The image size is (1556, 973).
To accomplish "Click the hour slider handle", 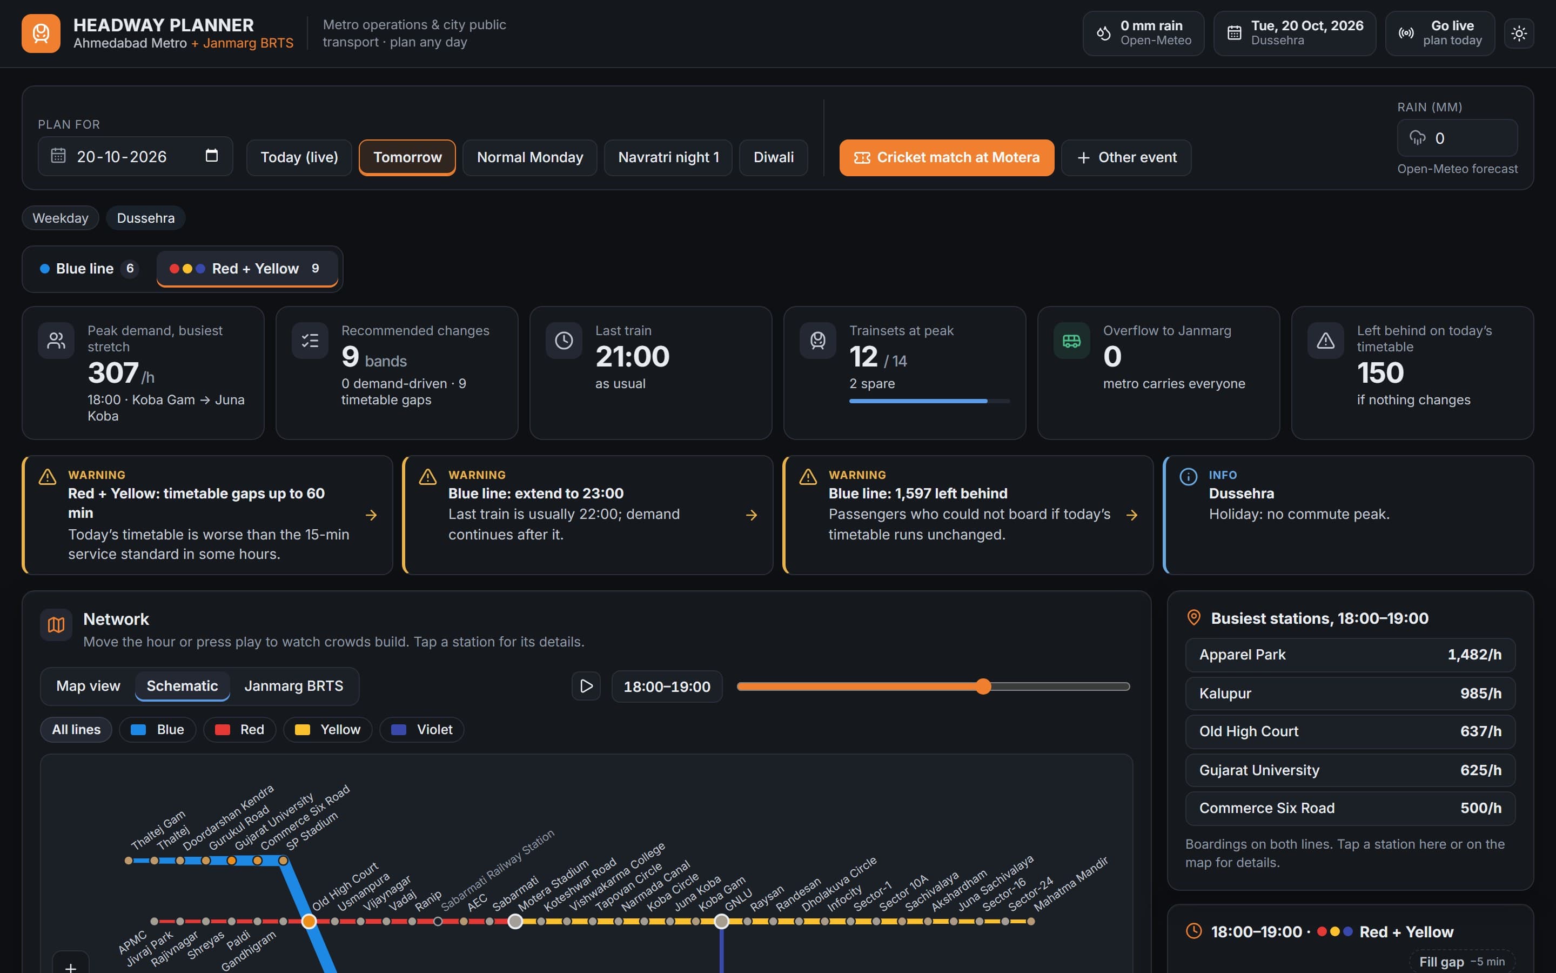I will [x=983, y=687].
